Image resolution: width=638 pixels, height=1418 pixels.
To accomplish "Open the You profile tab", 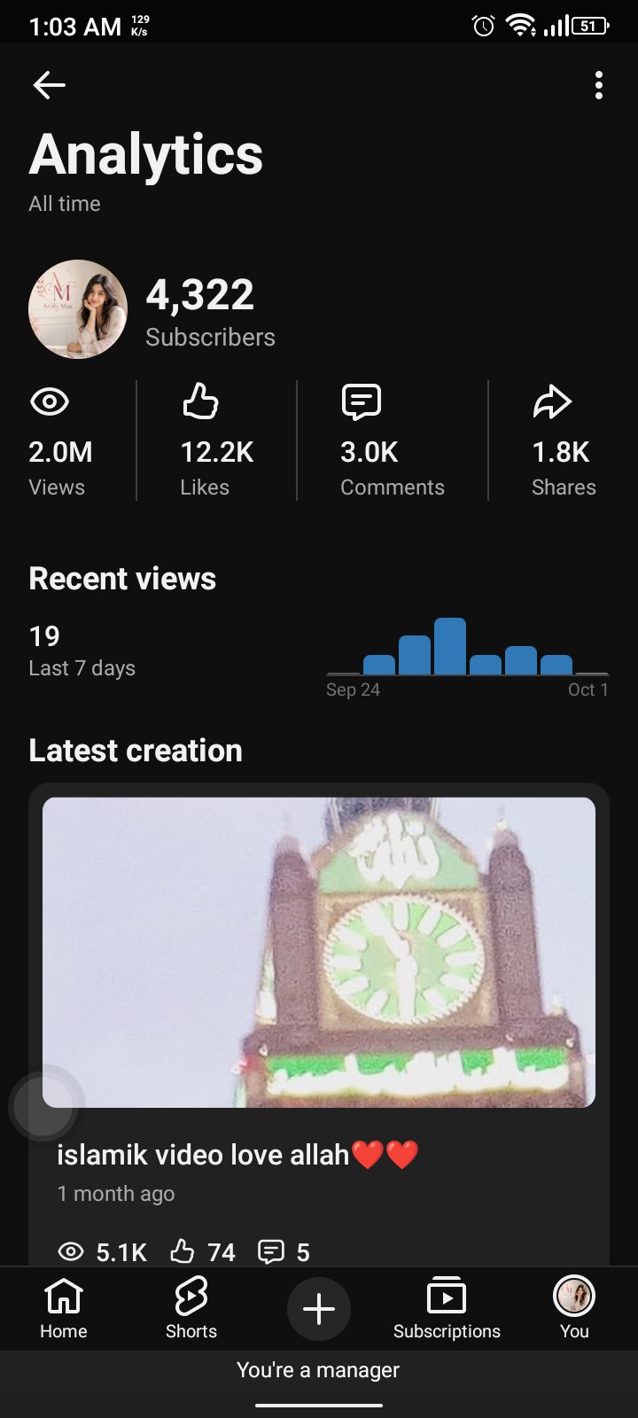I will [574, 1308].
